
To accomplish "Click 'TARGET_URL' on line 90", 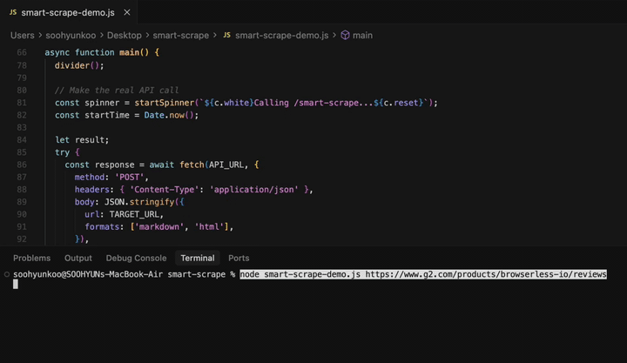I will [134, 214].
